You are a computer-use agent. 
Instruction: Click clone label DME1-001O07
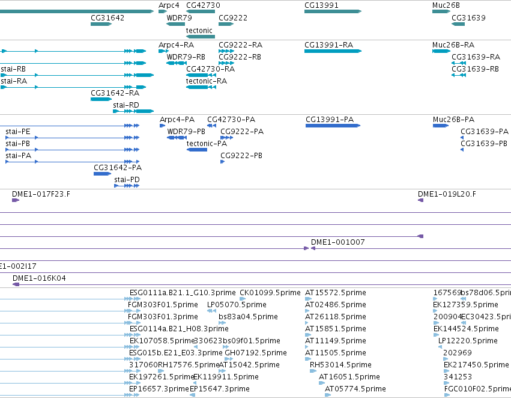point(338,242)
